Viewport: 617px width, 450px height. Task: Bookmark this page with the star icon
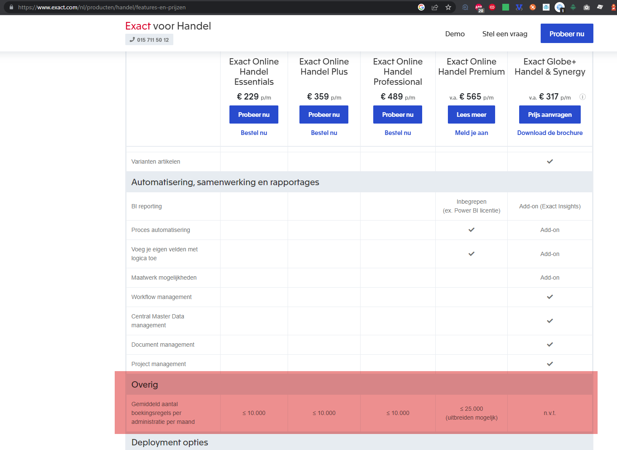pos(448,7)
